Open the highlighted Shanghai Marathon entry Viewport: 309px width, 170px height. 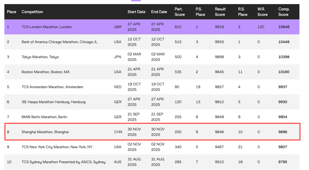45,132
